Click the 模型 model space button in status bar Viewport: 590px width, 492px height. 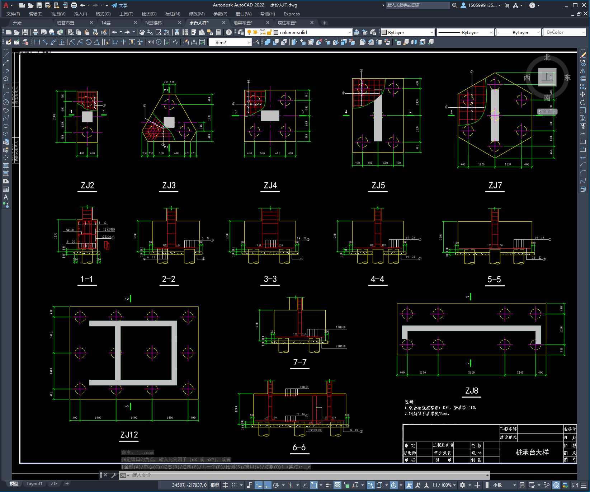coord(215,485)
